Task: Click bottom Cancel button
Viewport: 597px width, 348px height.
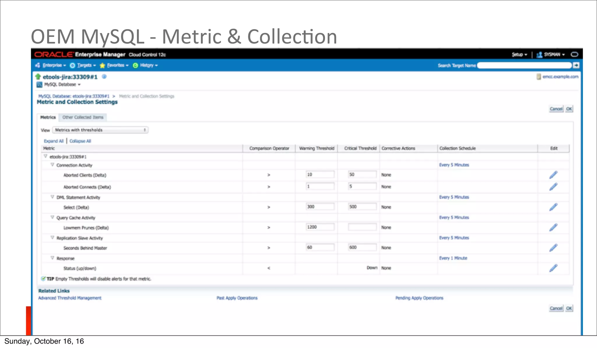Action: click(x=556, y=308)
